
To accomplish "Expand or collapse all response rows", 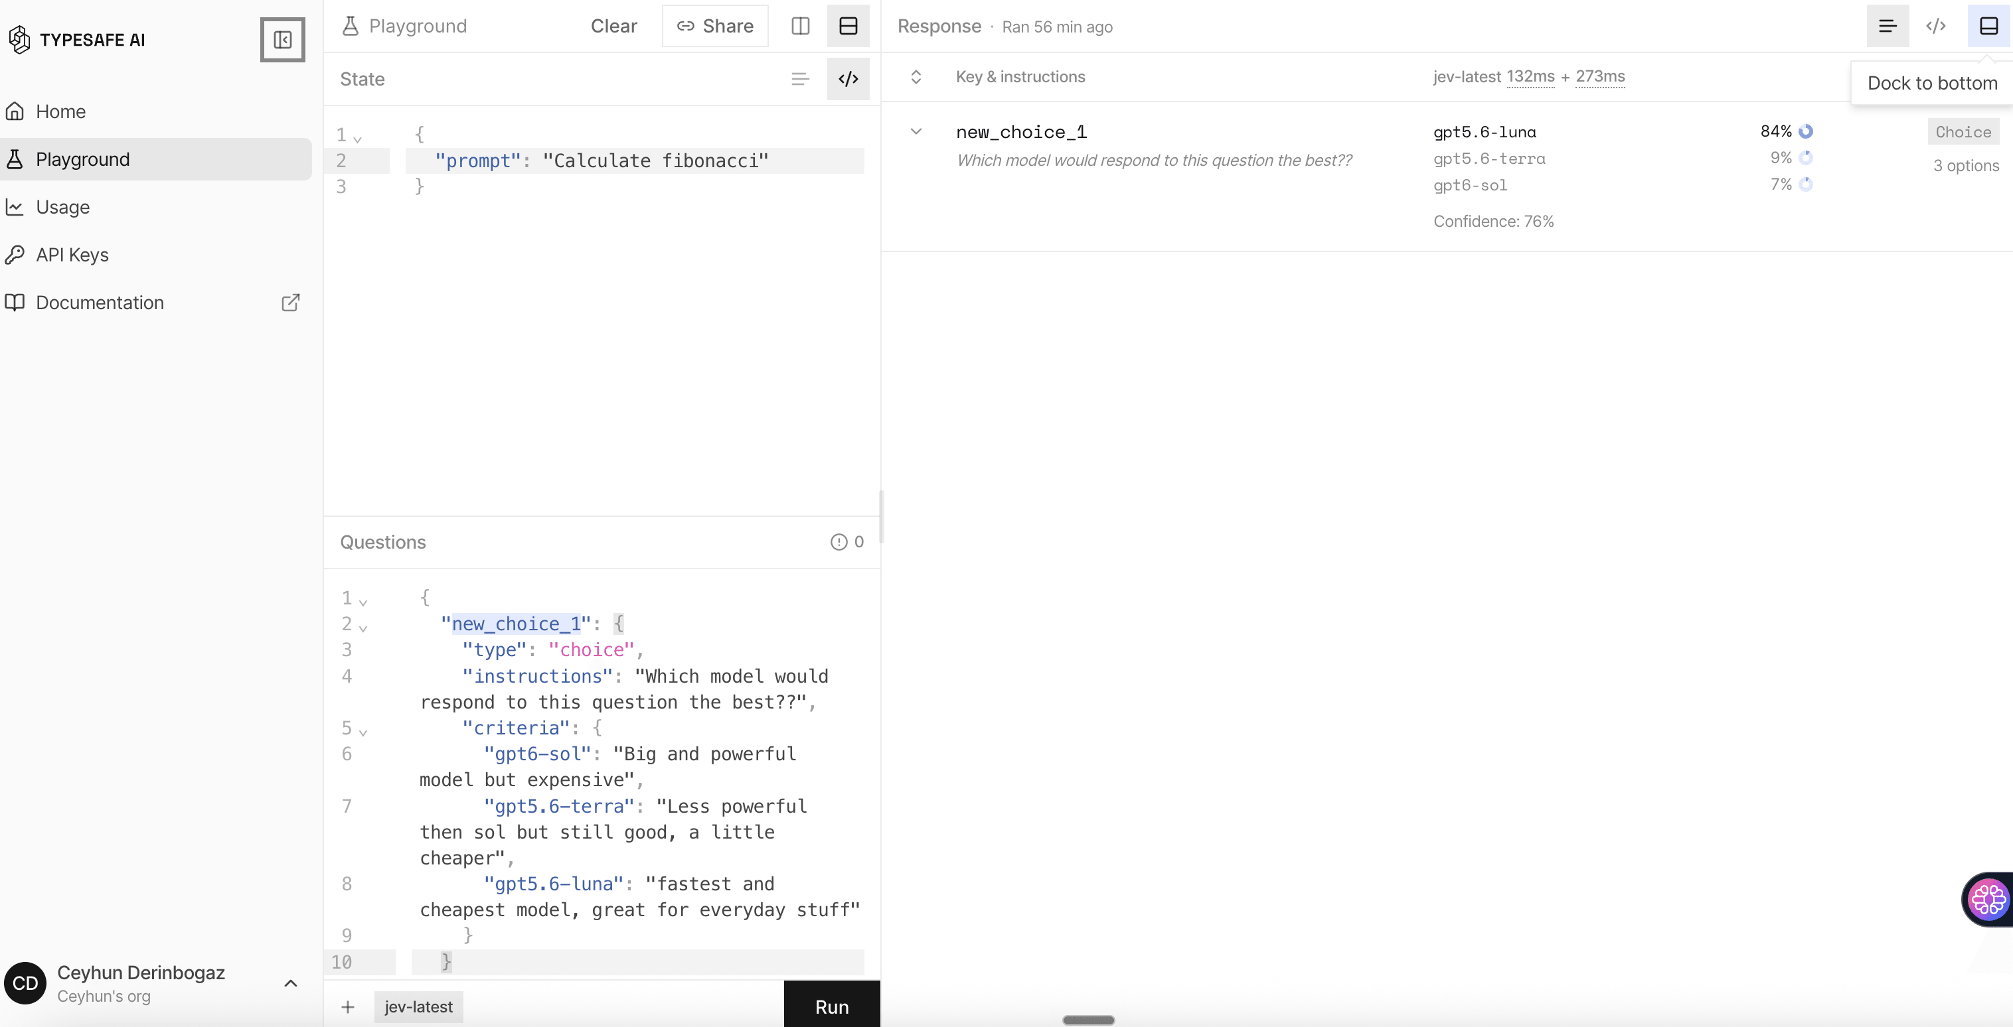I will [916, 76].
